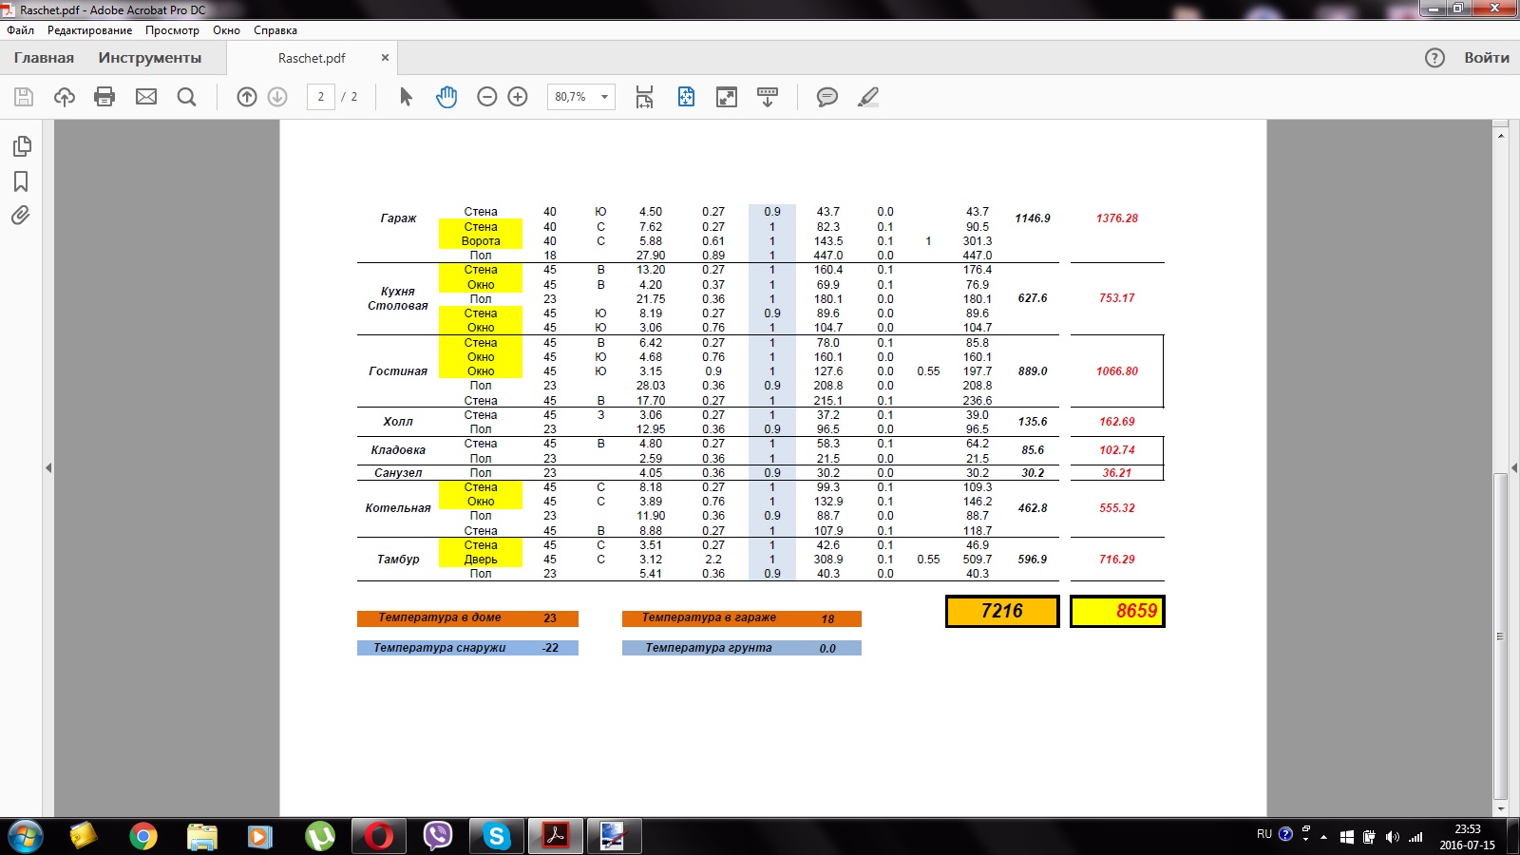Click the Гостиная room label
Screen dimensions: 1520x855
pyautogui.click(x=398, y=371)
